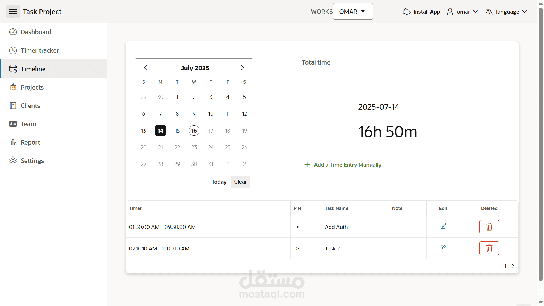This screenshot has width=544, height=306.
Task: Click the Timeline calendar icon
Action: coord(13,69)
